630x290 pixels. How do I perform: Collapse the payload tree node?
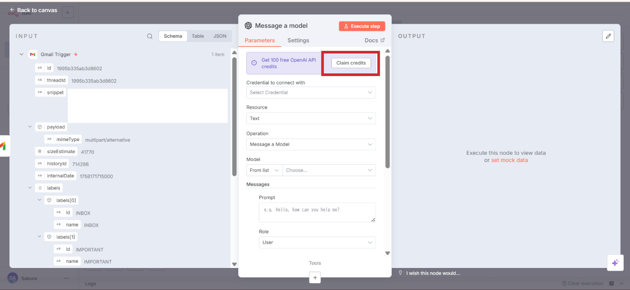(x=30, y=127)
